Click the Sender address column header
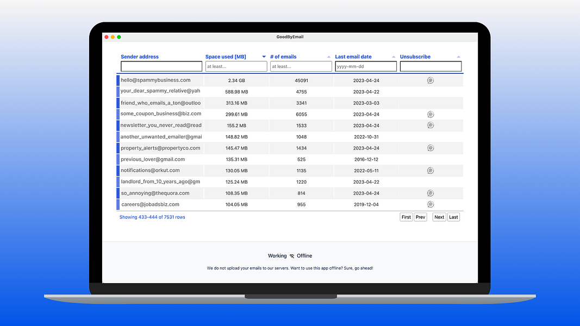The height and width of the screenshot is (326, 580). [x=140, y=57]
